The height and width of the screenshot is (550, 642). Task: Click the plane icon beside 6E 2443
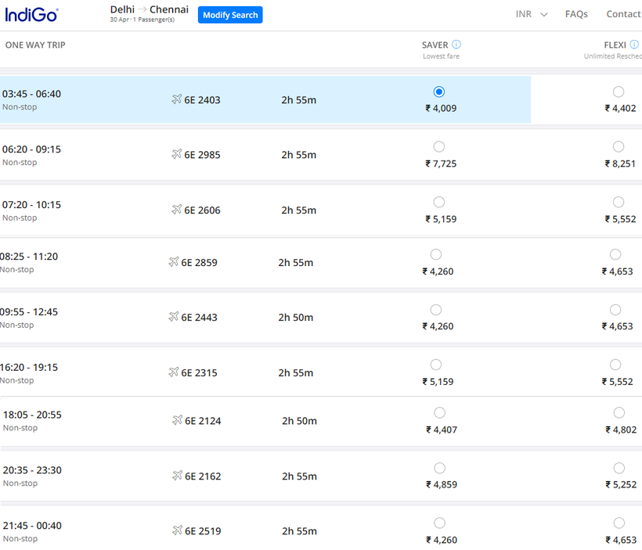click(x=174, y=317)
